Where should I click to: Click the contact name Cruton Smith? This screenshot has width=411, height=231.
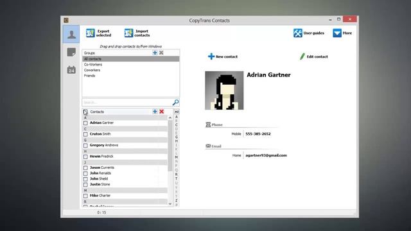100,134
